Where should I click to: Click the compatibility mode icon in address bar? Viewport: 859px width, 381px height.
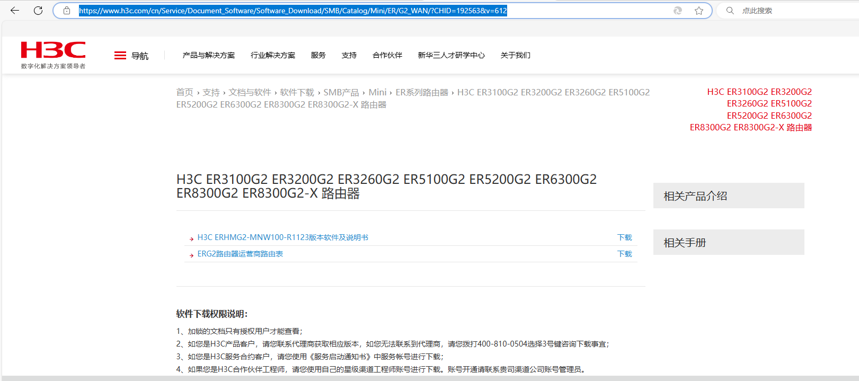point(678,11)
